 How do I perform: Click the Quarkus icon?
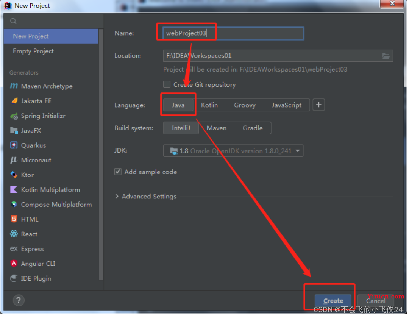point(14,145)
